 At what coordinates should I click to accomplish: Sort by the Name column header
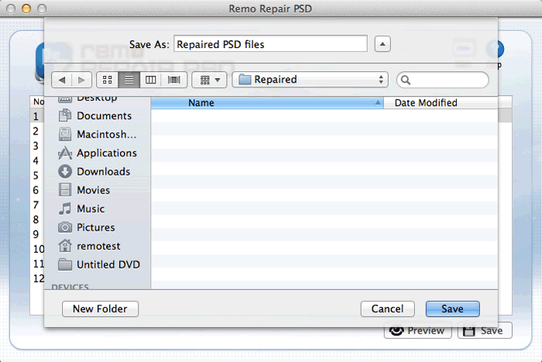click(x=267, y=103)
